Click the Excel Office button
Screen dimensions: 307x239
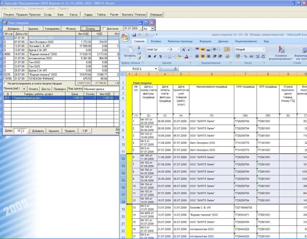126,38
